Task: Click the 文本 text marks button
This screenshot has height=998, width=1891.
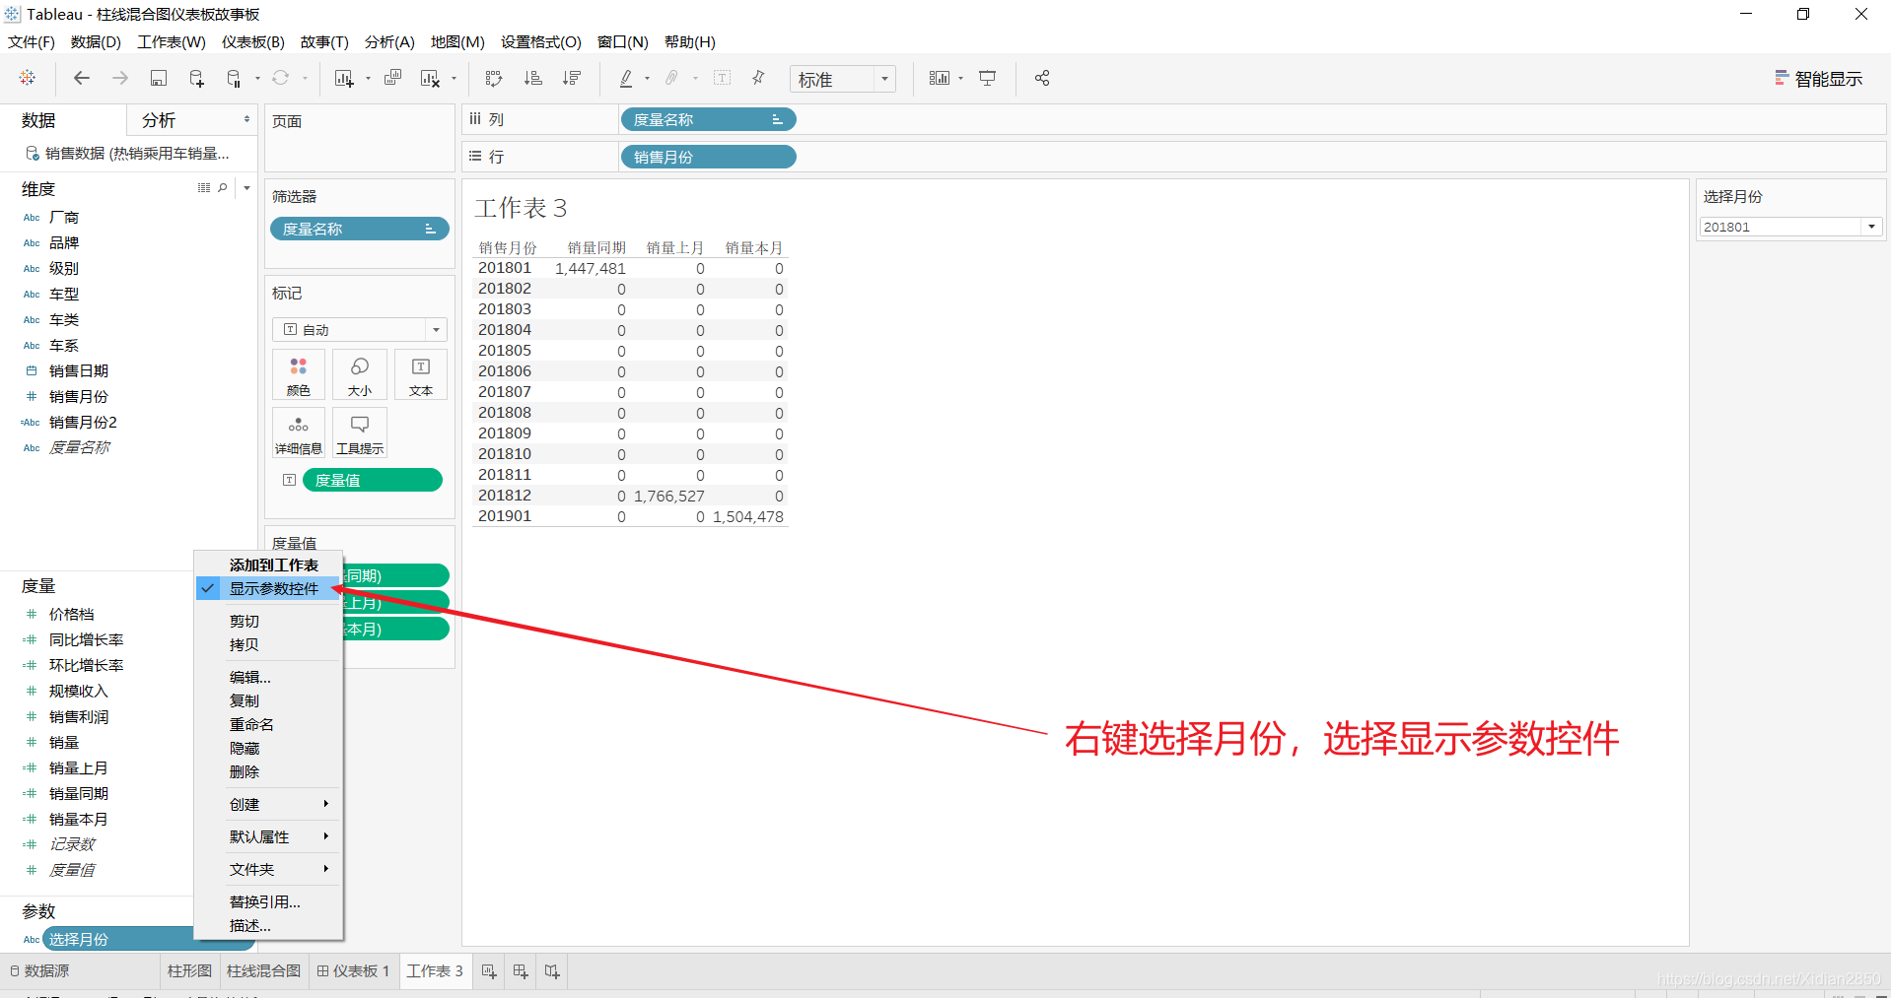Action: click(x=421, y=375)
